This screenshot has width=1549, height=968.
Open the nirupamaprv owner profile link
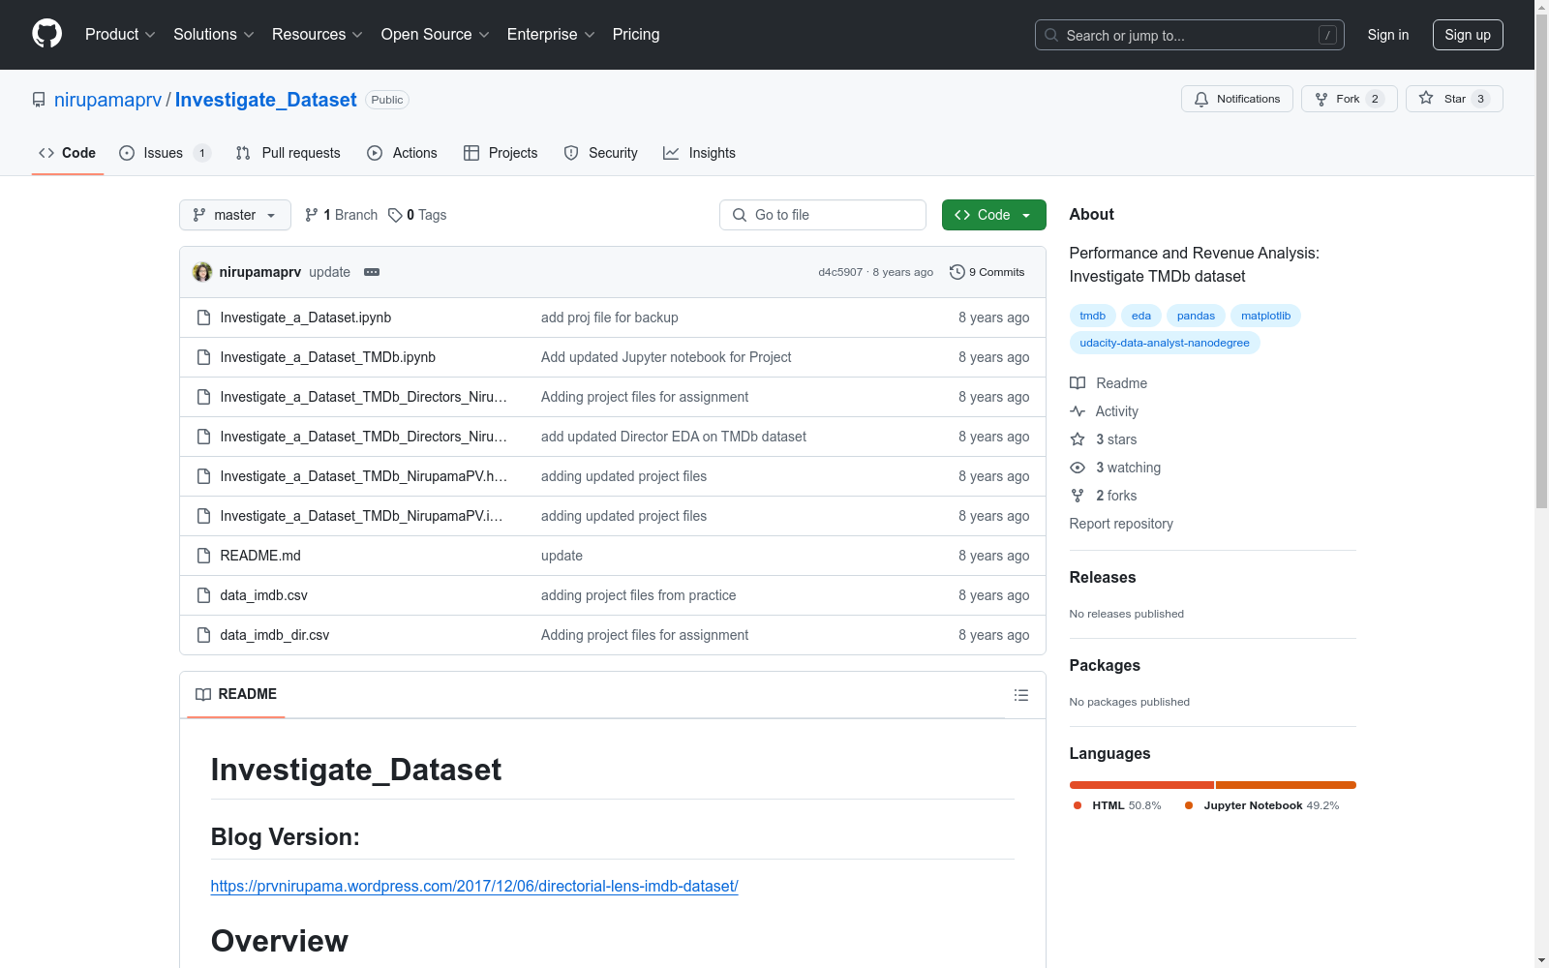(x=108, y=100)
